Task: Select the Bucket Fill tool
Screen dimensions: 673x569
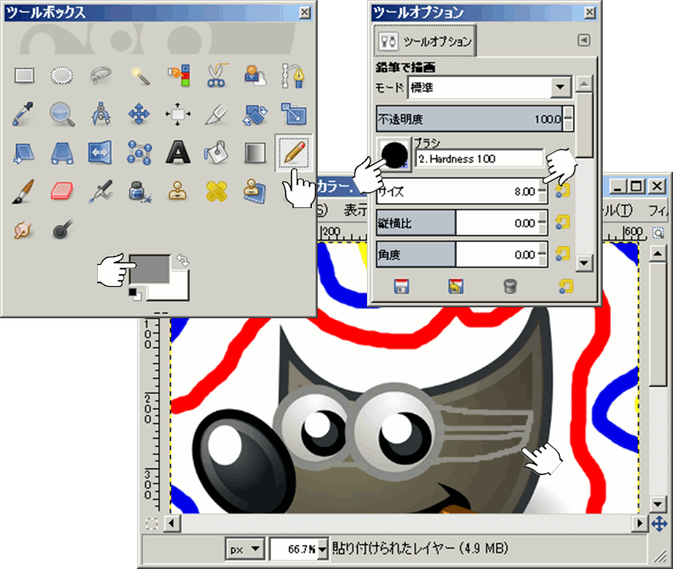Action: tap(215, 152)
